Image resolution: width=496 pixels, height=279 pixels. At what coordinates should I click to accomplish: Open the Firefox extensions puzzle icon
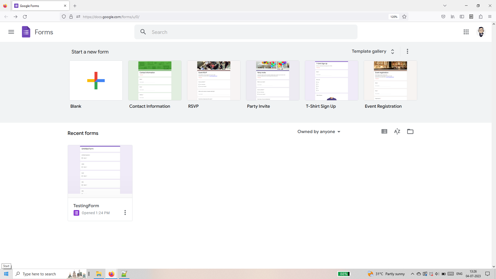(481, 17)
